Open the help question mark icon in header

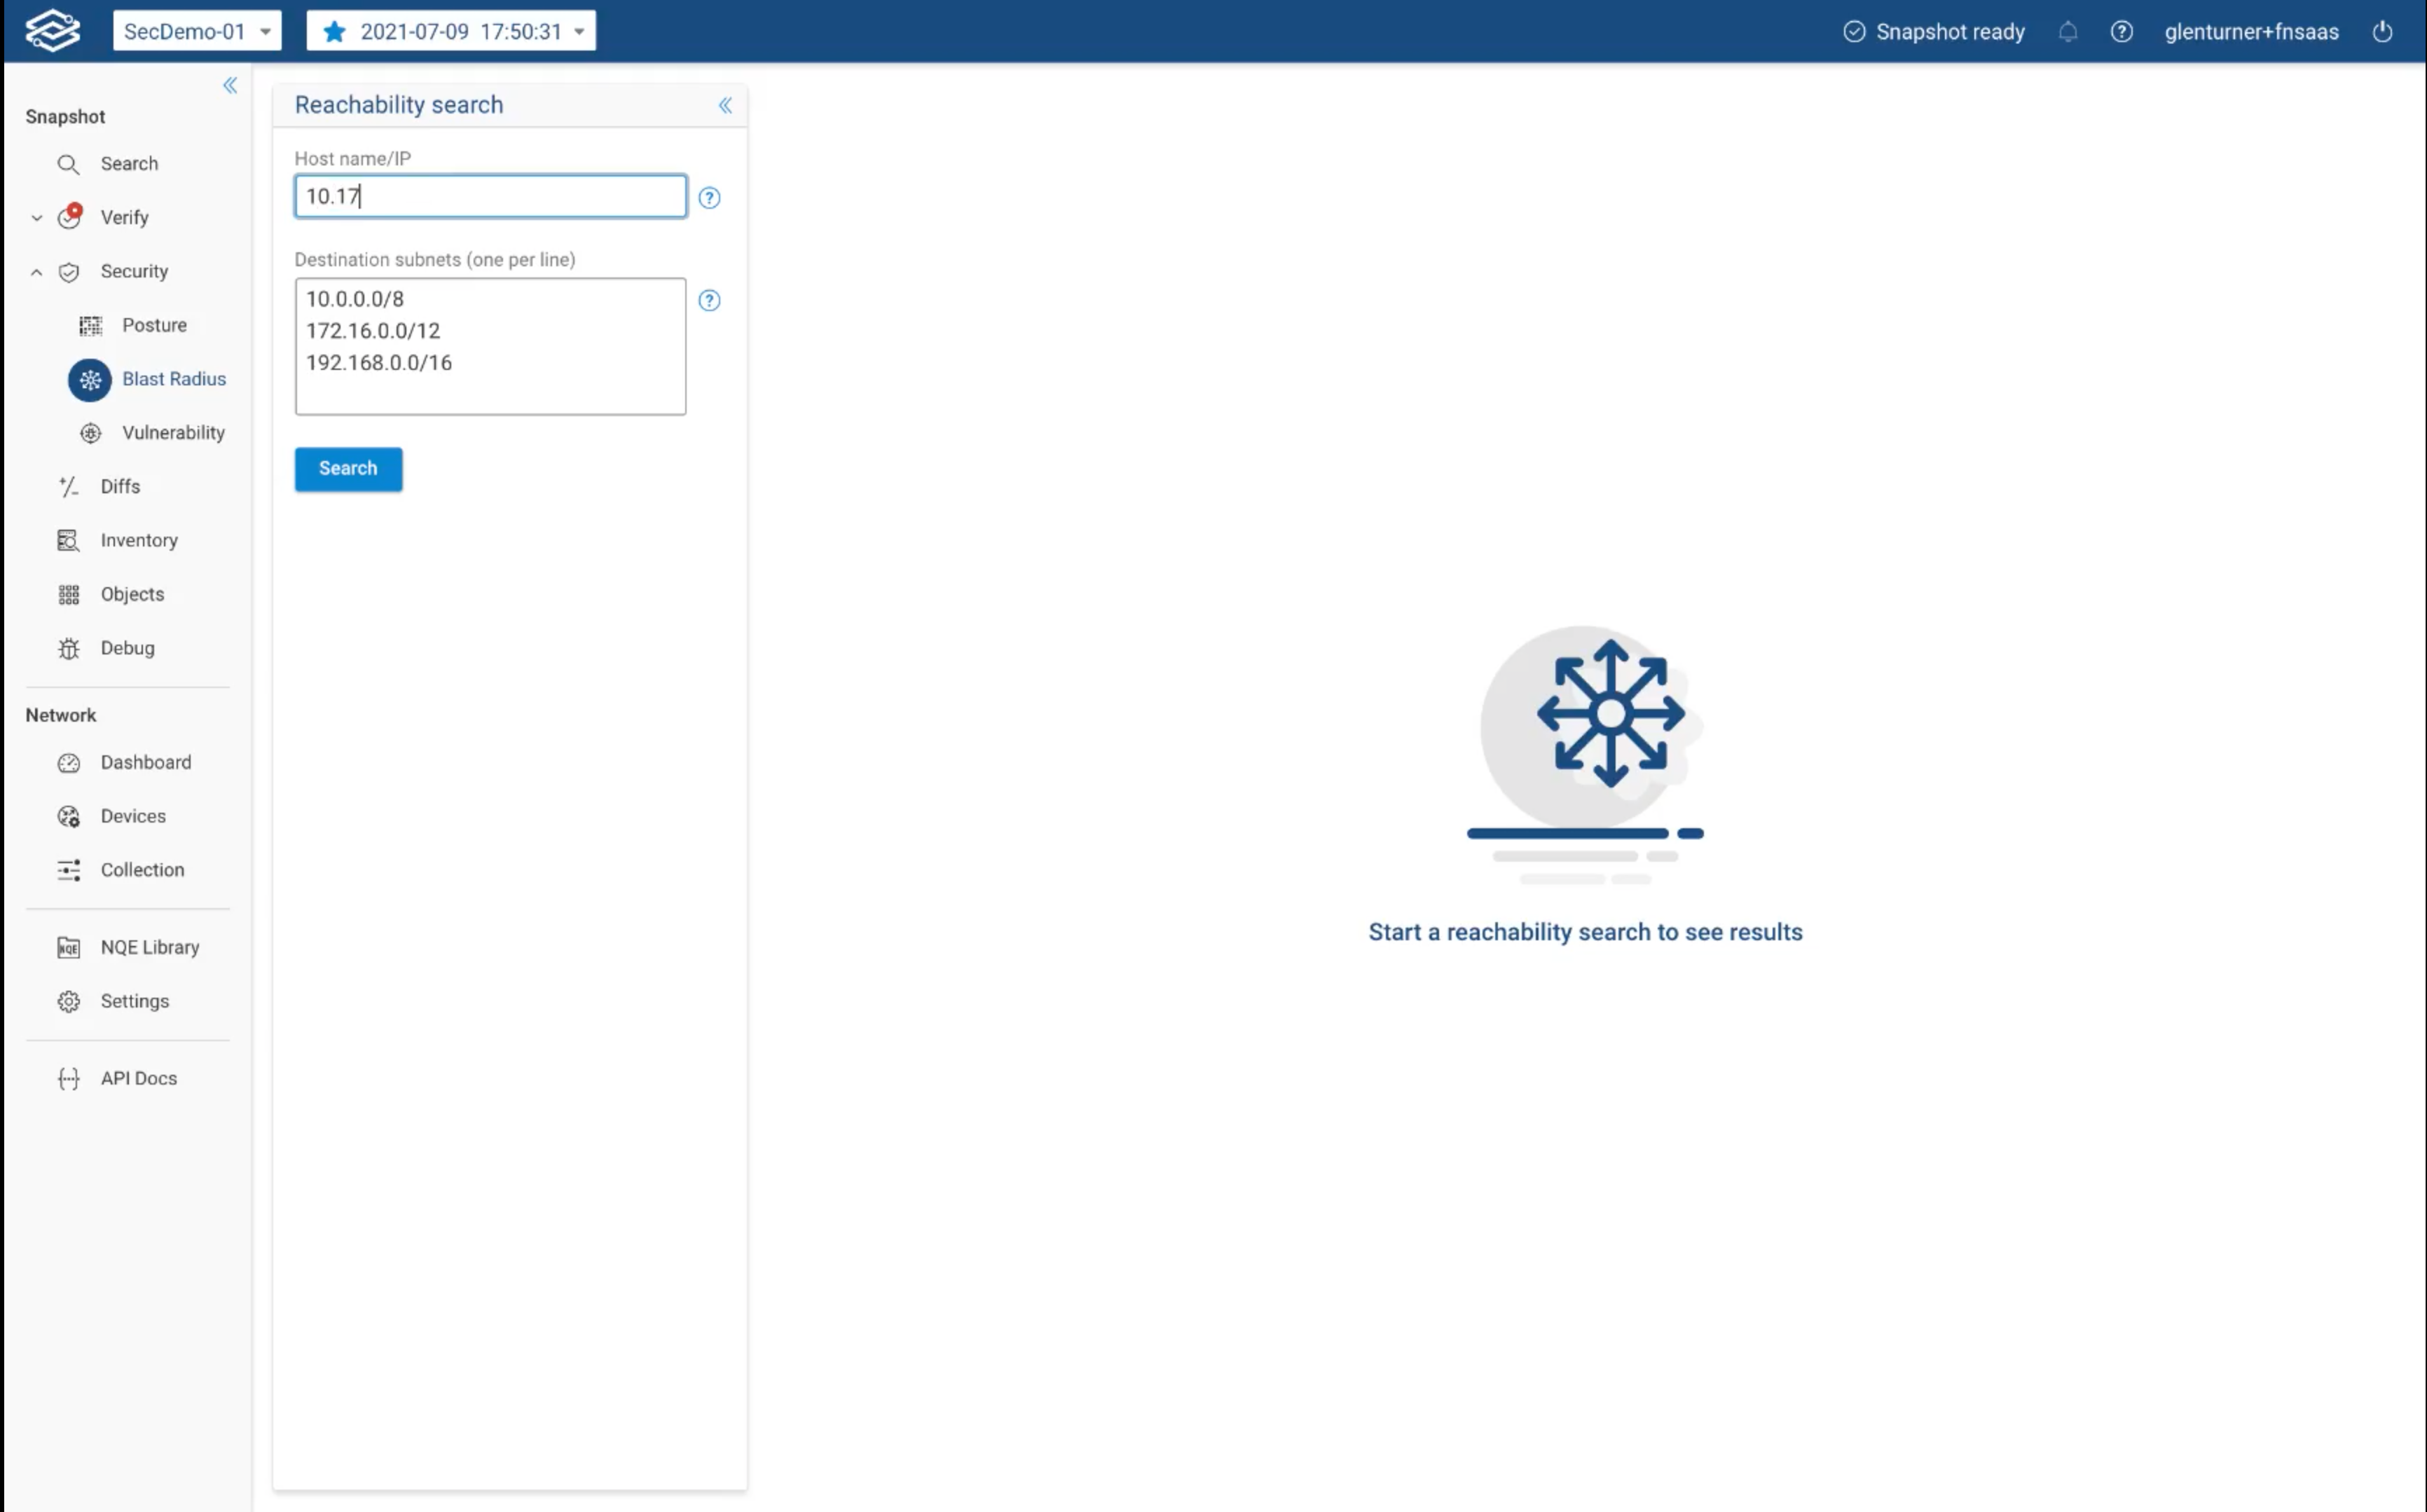(x=2121, y=32)
